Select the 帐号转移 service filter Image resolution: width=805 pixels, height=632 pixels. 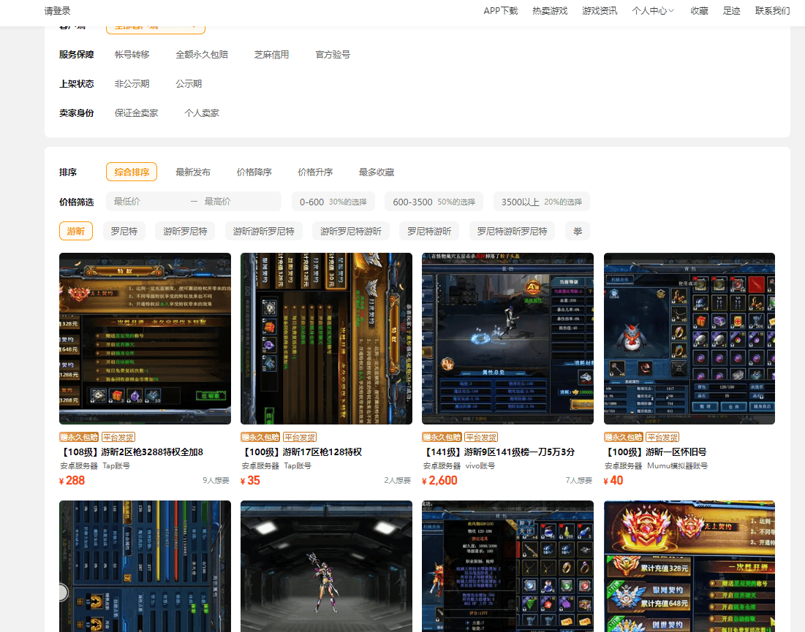[x=132, y=55]
